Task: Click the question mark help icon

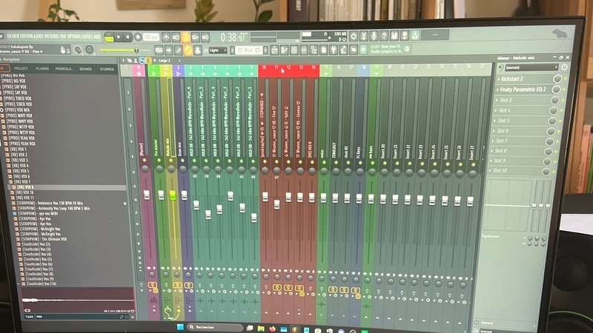Action: point(384,36)
